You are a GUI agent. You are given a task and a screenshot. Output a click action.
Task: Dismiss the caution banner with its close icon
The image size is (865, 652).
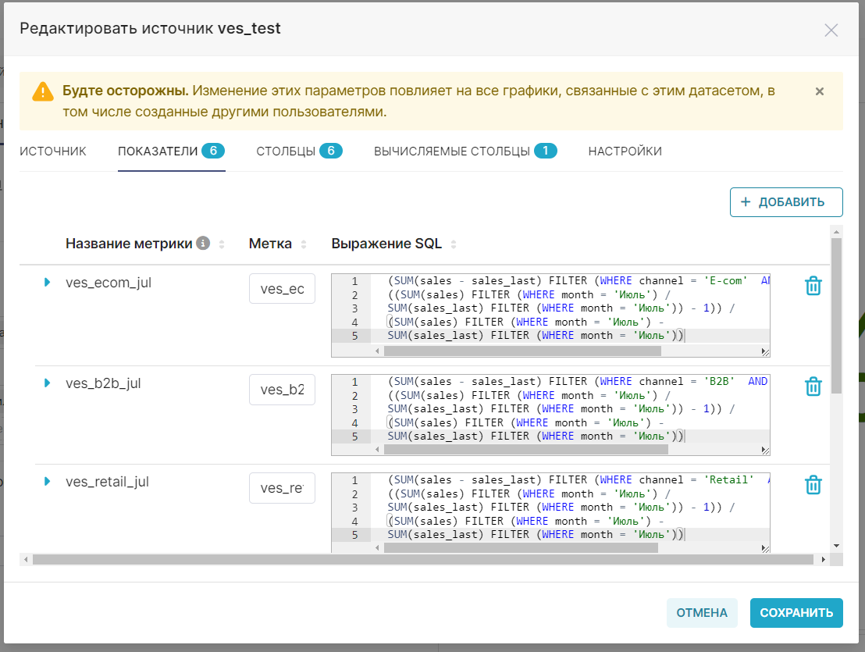(819, 91)
